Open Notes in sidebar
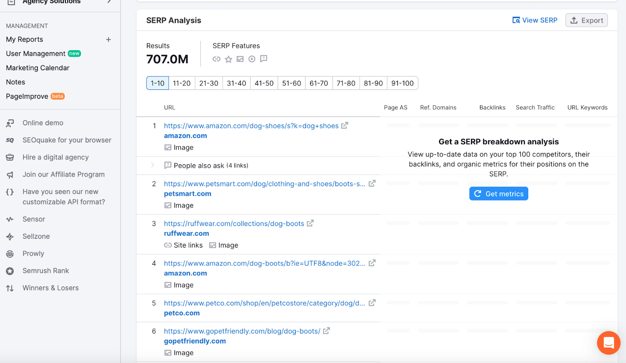 tap(16, 82)
